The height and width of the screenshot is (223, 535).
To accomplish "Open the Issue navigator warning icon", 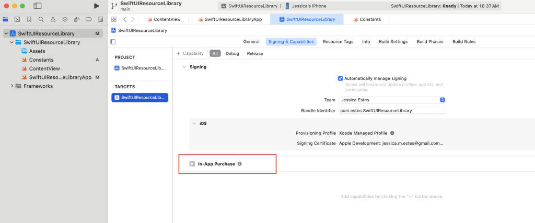I will [53, 19].
